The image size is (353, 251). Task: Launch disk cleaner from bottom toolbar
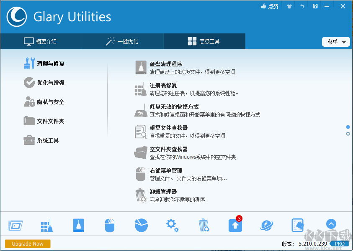[x=79, y=225]
